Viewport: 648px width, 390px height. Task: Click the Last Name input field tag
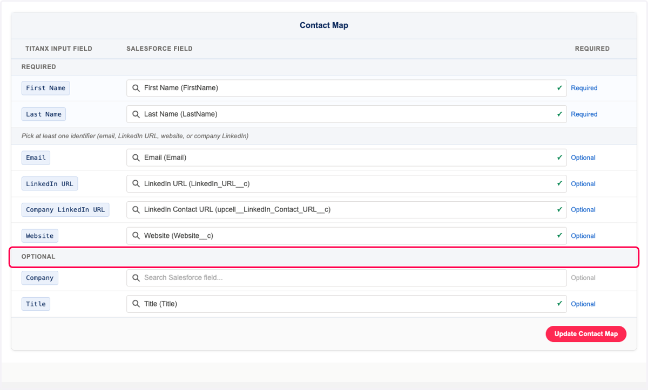tap(44, 114)
